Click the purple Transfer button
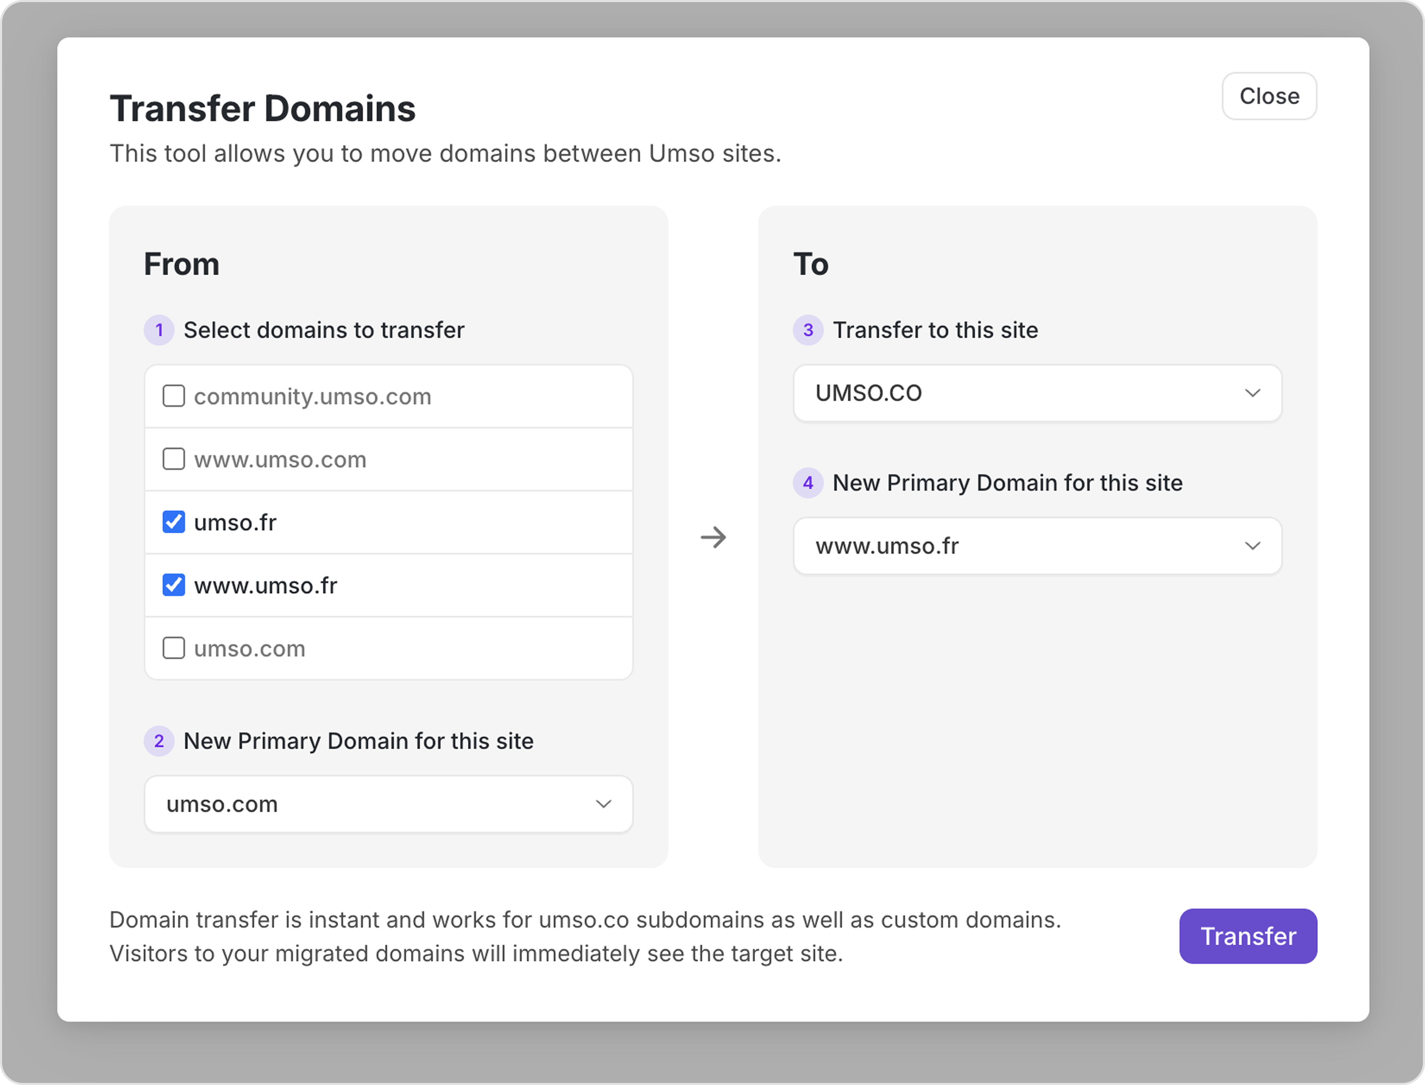 click(x=1247, y=936)
